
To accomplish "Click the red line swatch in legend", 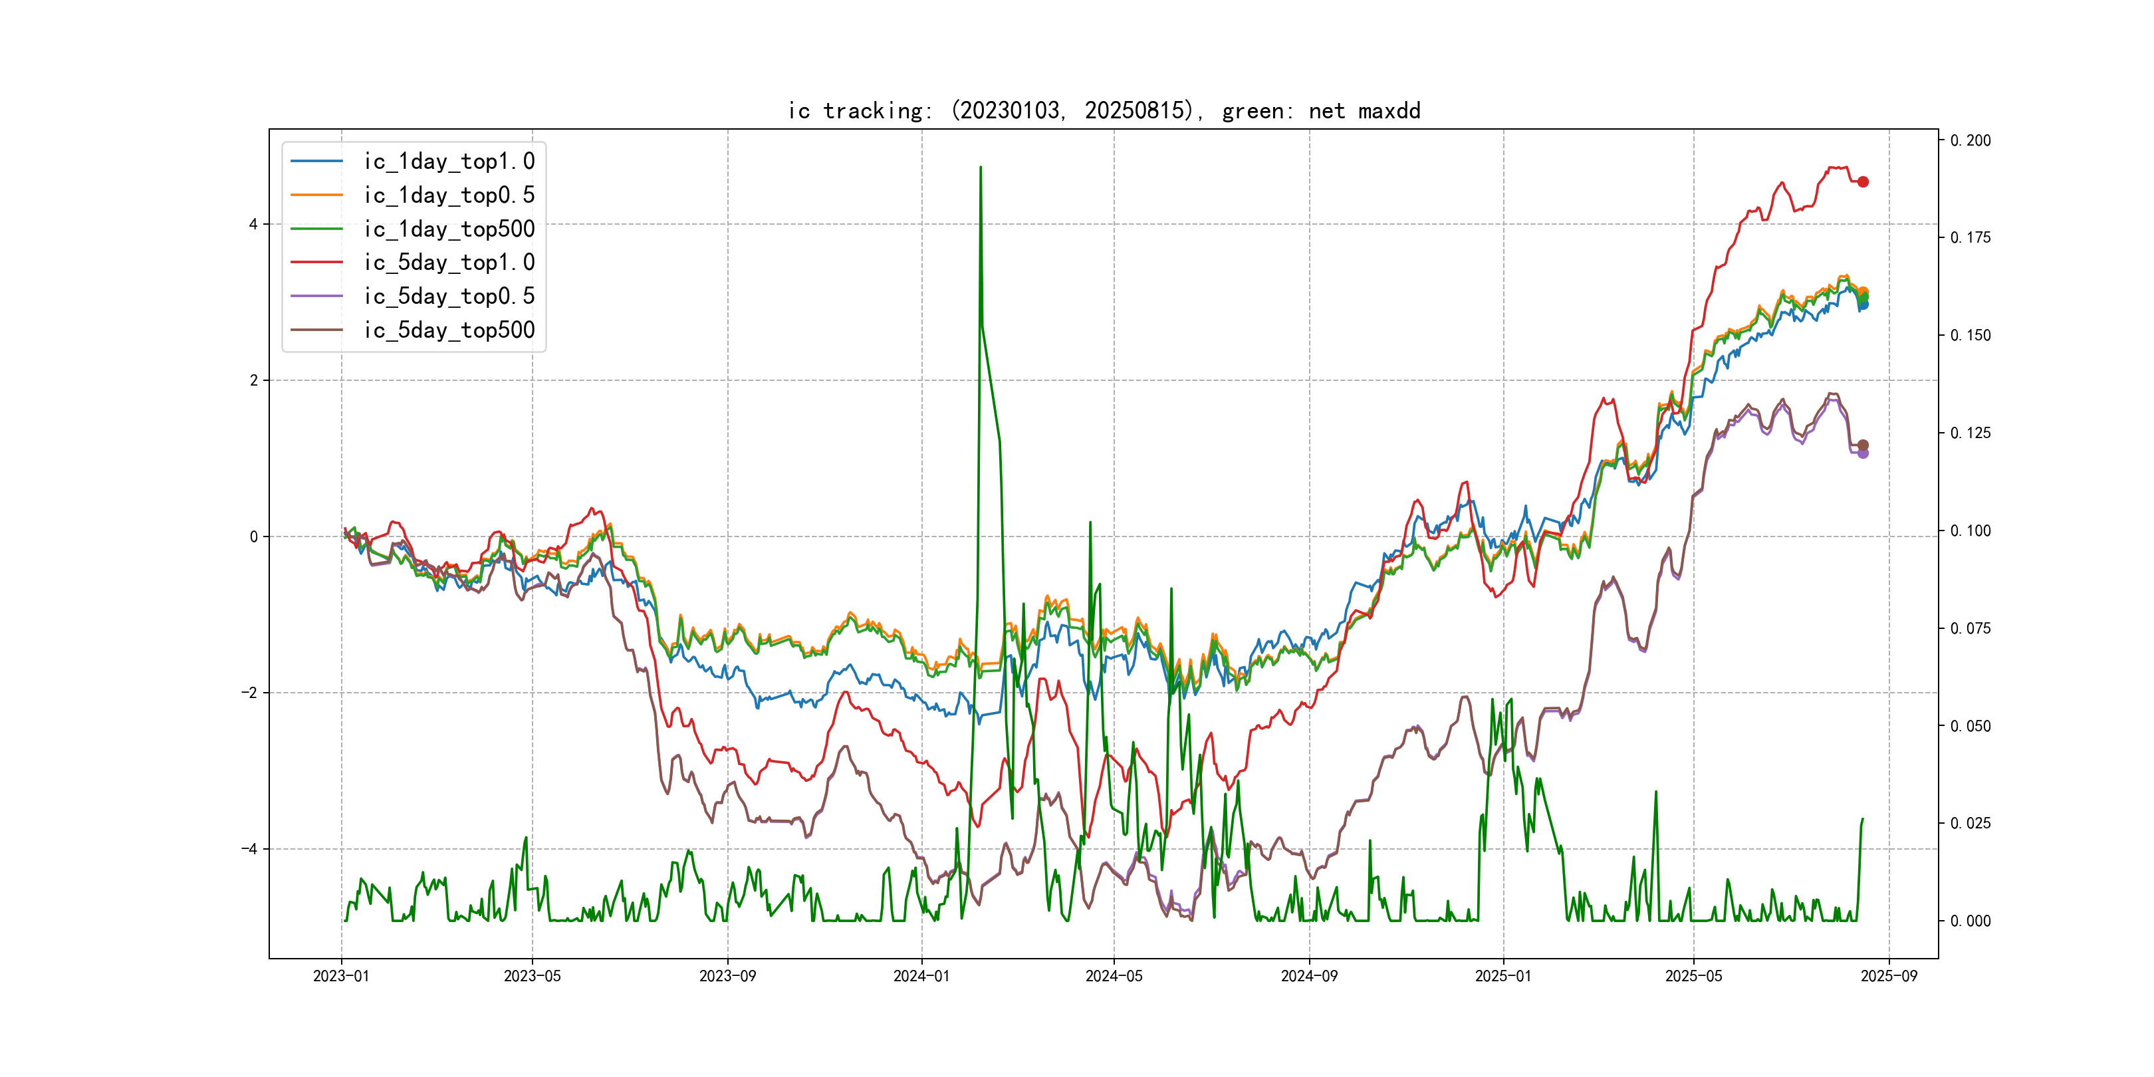I will [x=317, y=263].
